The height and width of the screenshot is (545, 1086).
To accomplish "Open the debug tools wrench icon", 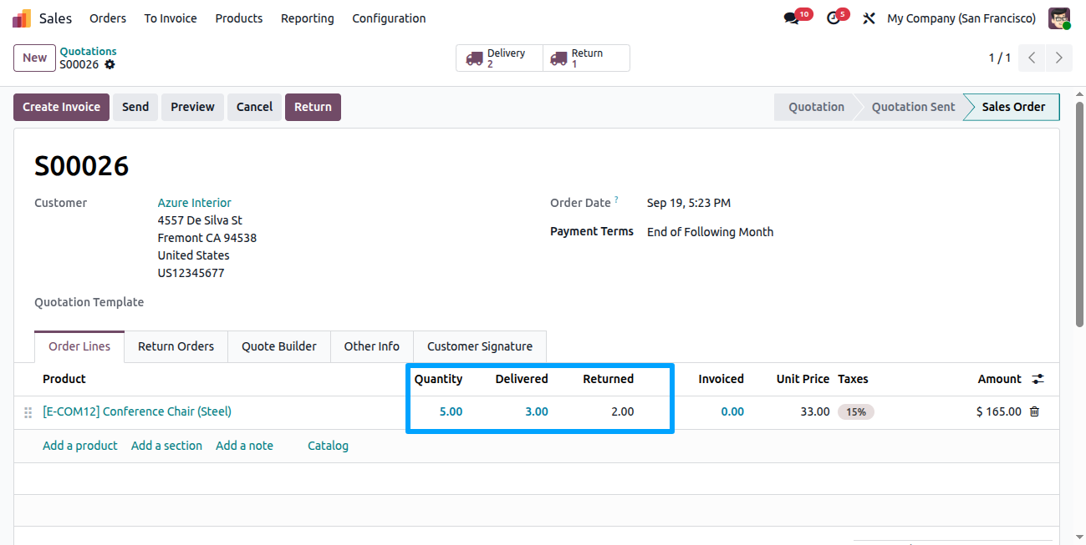I will click(x=869, y=18).
